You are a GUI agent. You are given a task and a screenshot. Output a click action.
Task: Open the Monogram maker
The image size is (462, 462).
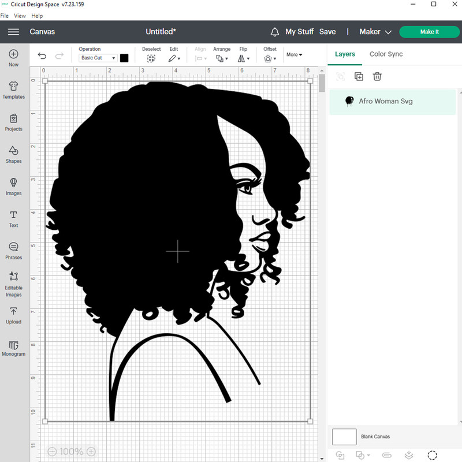pos(13,348)
